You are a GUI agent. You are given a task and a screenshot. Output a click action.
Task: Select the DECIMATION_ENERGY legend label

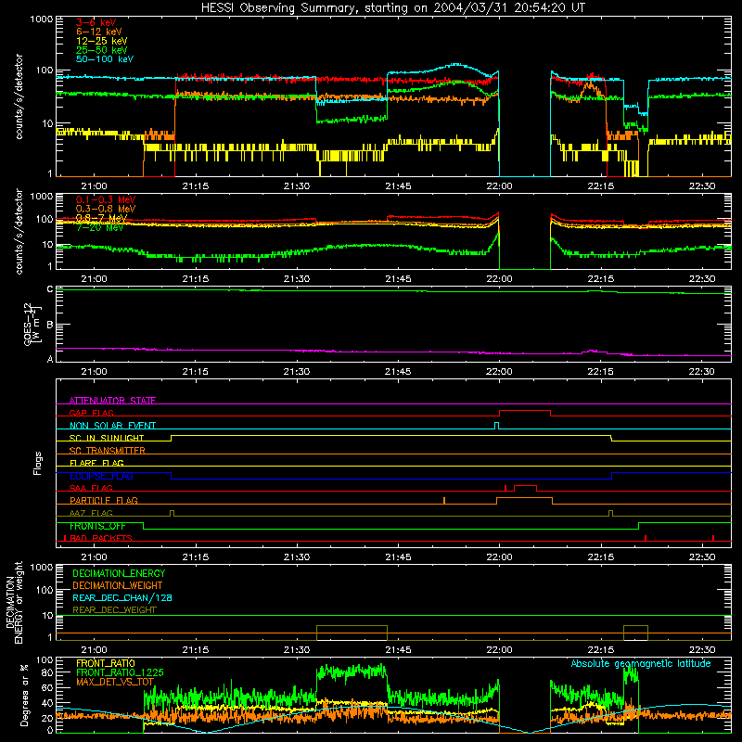(119, 573)
